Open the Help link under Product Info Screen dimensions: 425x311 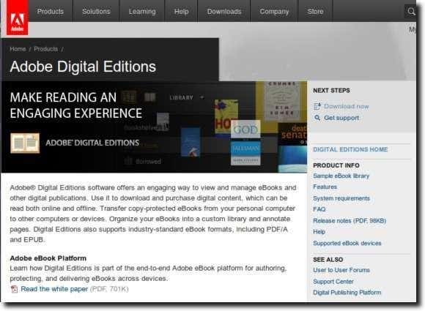[319, 232]
